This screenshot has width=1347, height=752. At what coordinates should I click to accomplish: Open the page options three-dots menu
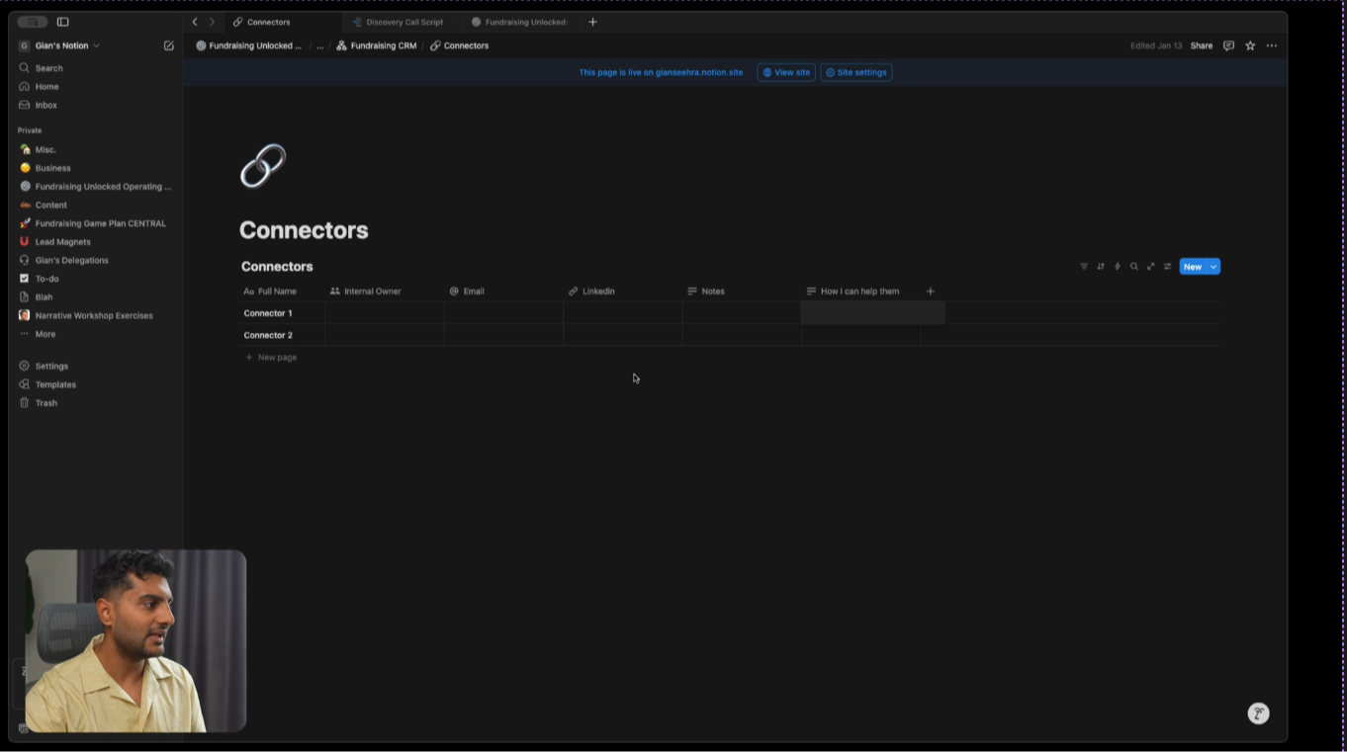click(x=1272, y=45)
